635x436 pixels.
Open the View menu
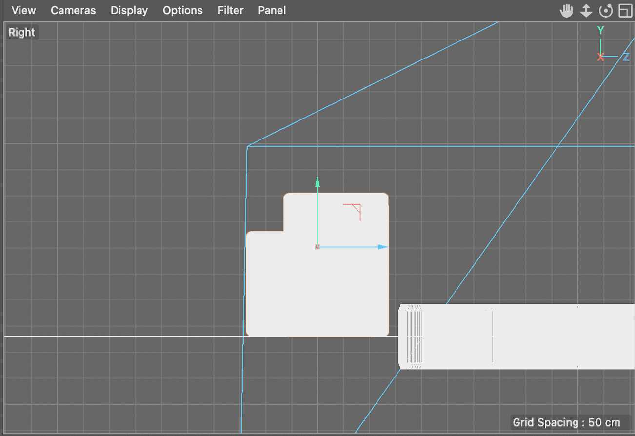(23, 10)
